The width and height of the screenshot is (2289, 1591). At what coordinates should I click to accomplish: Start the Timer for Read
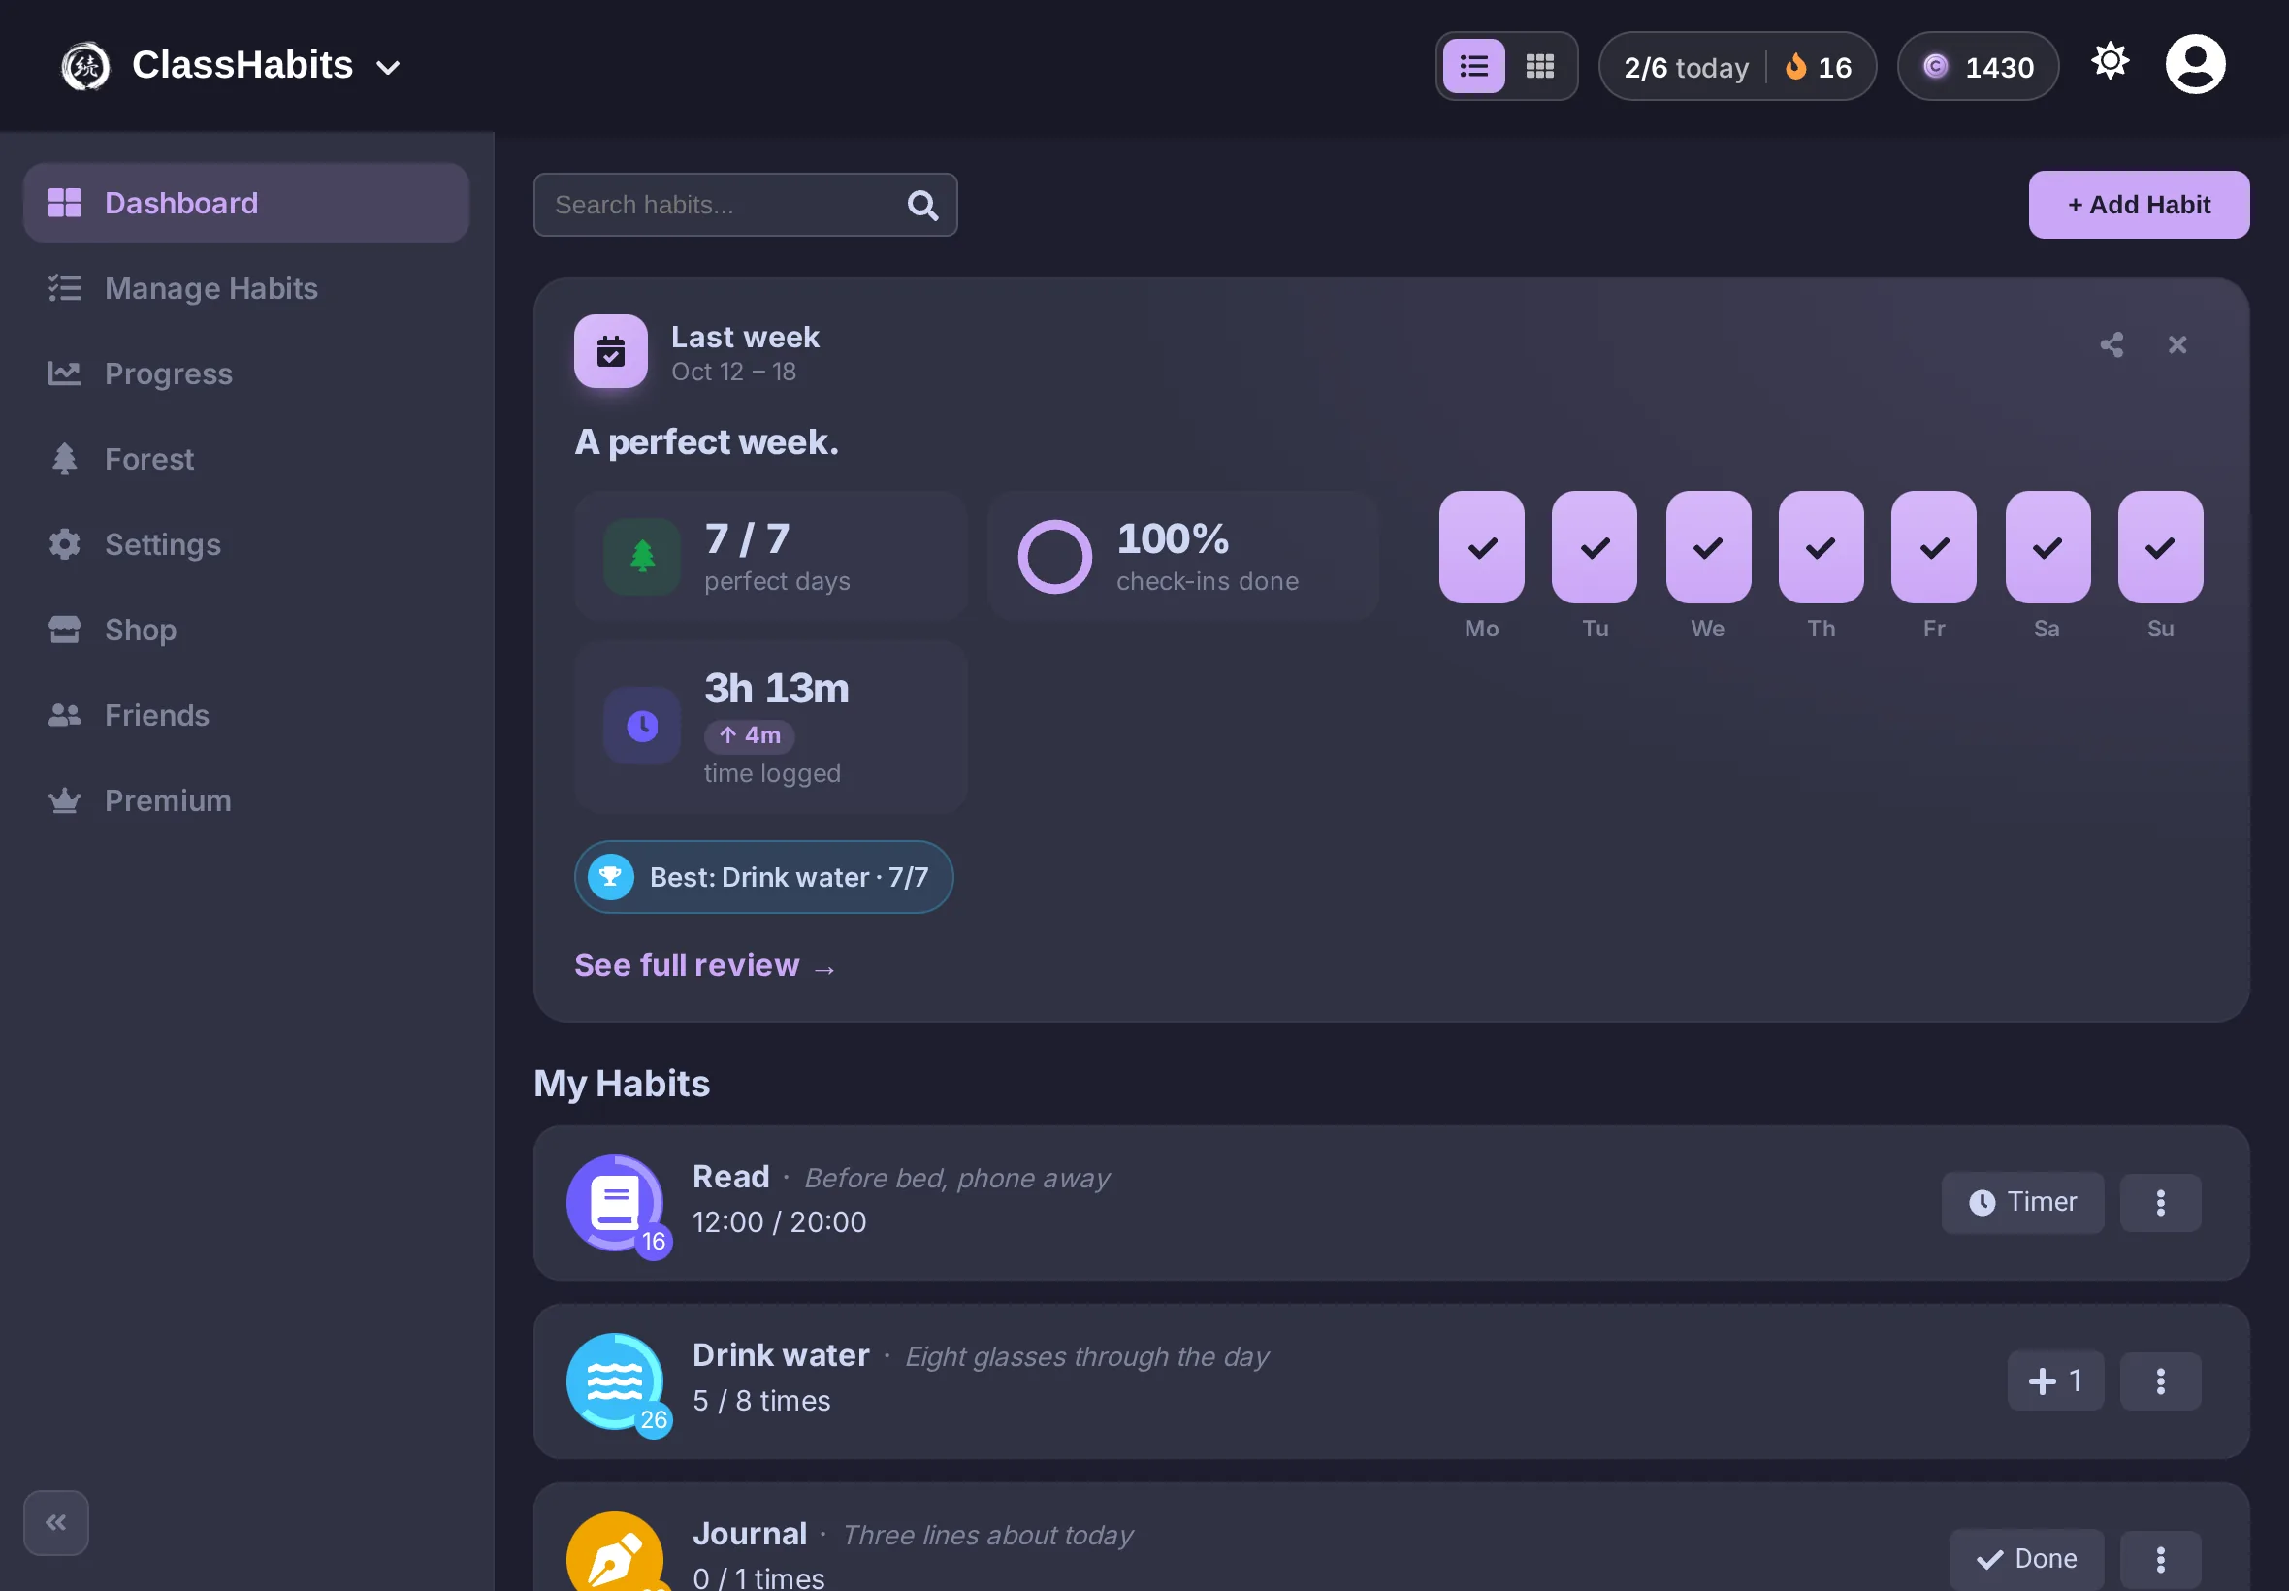(2022, 1203)
